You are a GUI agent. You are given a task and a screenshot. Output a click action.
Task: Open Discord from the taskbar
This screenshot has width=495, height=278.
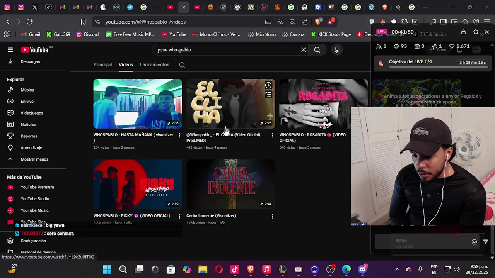click(362, 270)
